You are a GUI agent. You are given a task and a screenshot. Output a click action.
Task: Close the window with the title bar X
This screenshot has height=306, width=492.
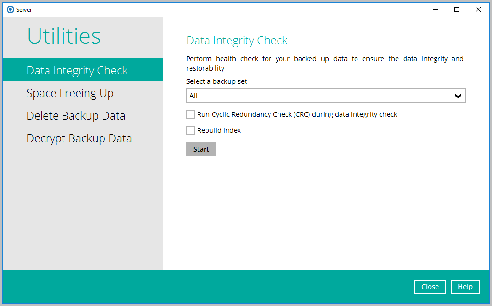coord(478,9)
